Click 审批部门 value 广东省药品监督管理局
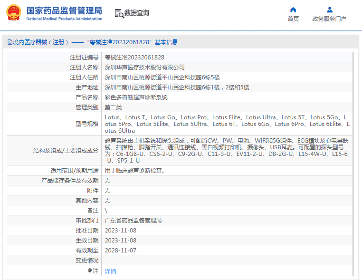Screen dimensions: 362x280 point(133,221)
